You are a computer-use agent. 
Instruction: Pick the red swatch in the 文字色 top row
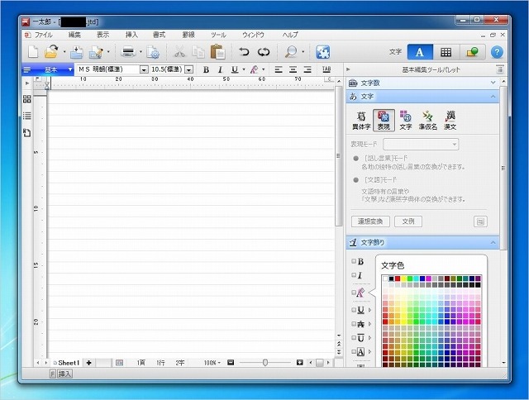pos(398,279)
